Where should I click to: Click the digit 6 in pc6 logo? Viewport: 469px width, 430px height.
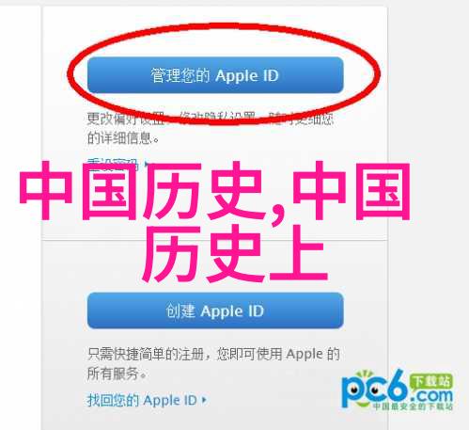(x=396, y=385)
